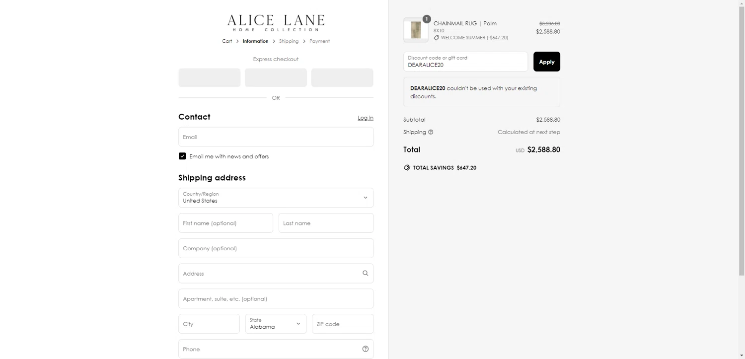The width and height of the screenshot is (745, 359).
Task: Click the quantity badge on rug thumbnail
Action: point(427,19)
